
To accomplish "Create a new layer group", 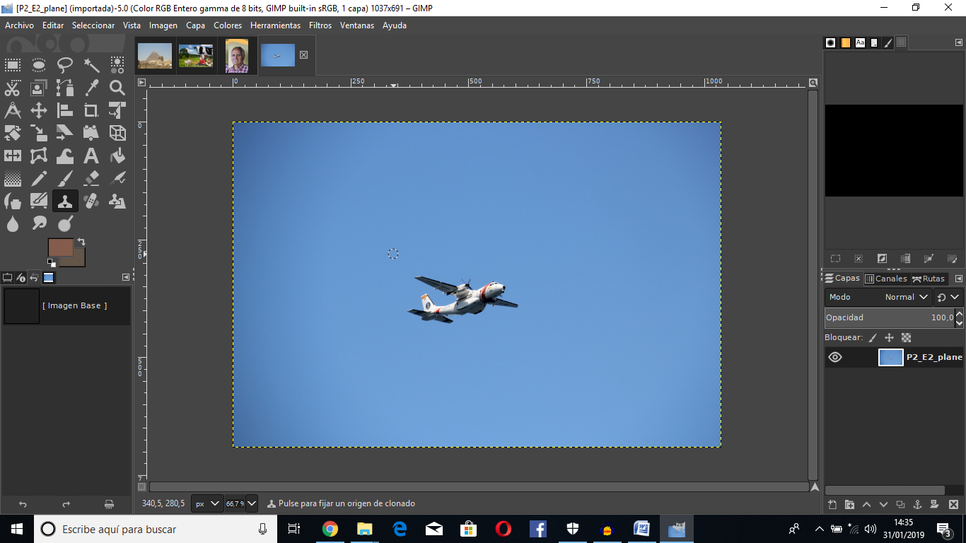I will coord(849,504).
